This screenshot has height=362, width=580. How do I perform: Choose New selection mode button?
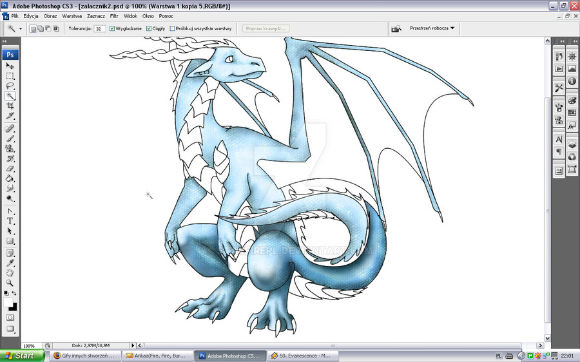point(33,28)
